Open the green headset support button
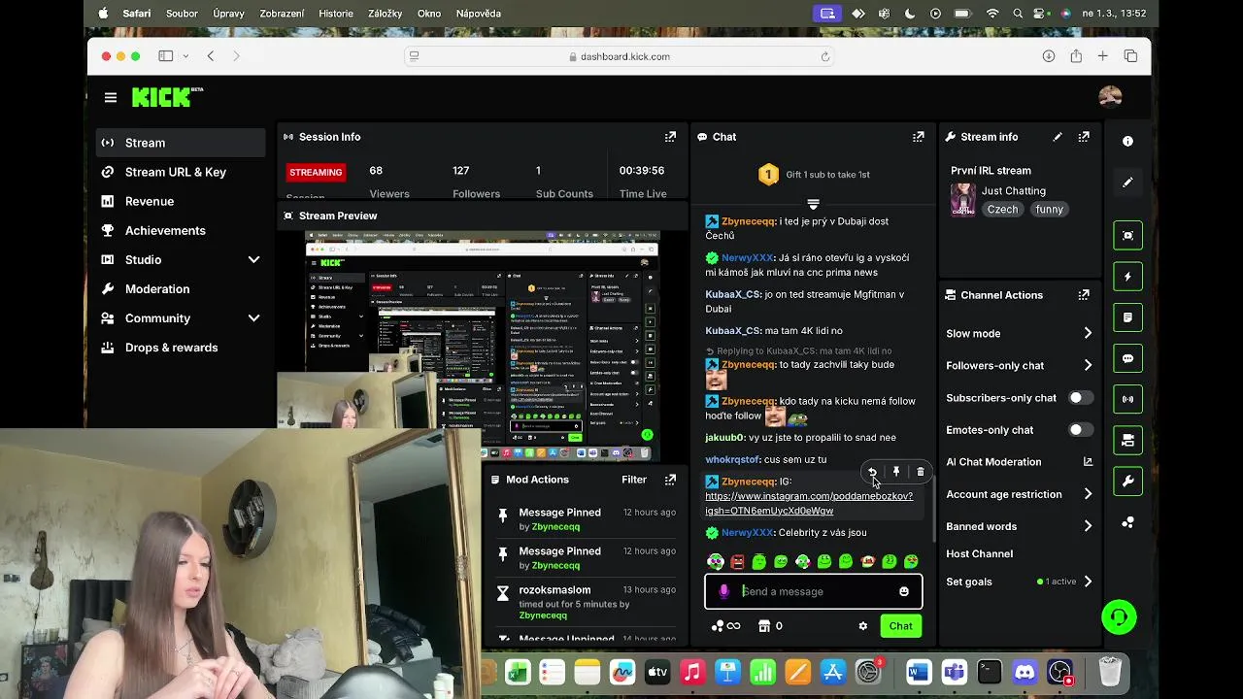Image resolution: width=1243 pixels, height=699 pixels. click(x=1119, y=617)
